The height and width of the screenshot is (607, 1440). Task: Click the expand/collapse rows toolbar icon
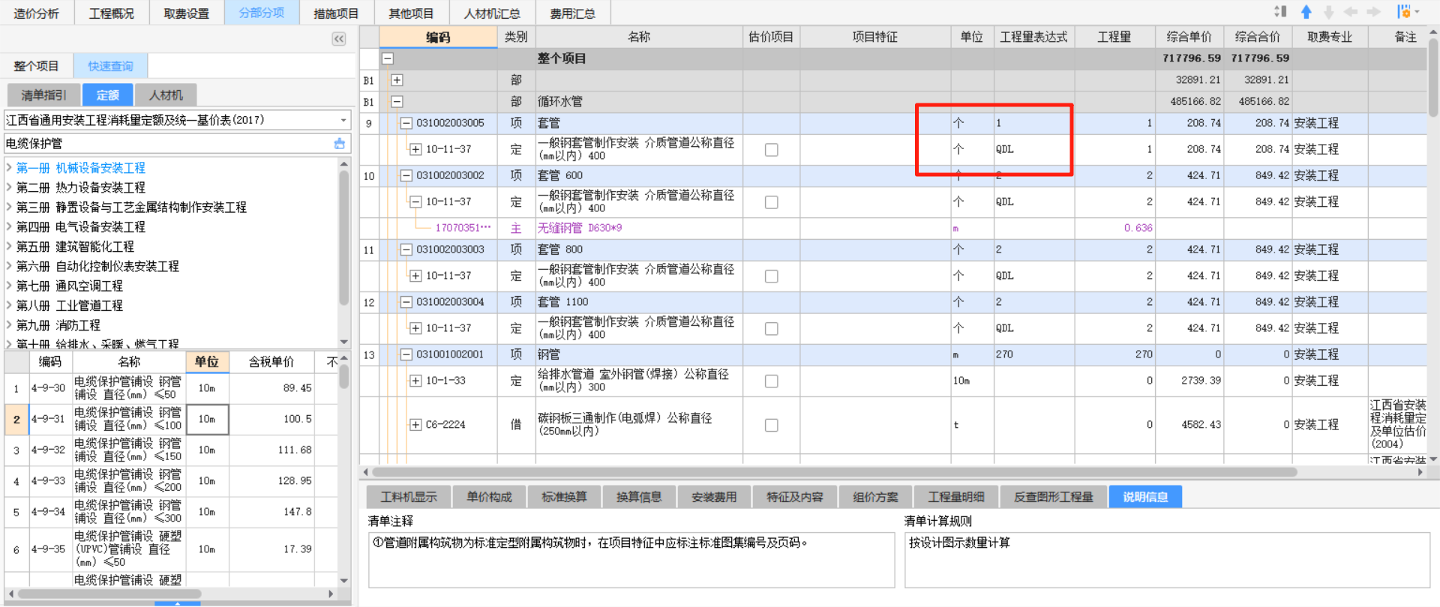pos(1281,12)
